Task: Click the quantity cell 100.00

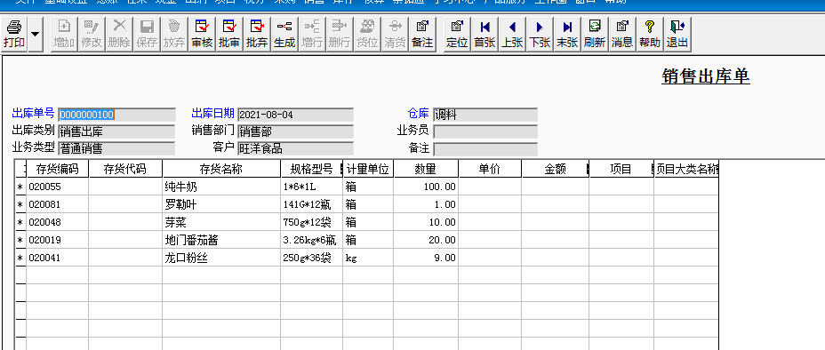Action: pos(426,187)
